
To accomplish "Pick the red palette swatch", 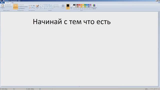I will click(79, 5).
